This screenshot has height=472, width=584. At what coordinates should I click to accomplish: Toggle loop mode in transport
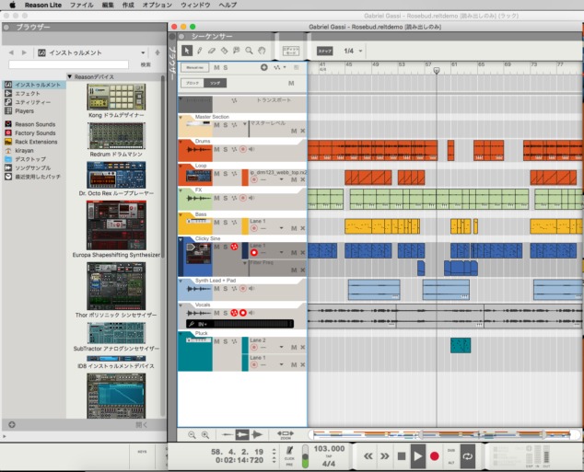click(467, 456)
